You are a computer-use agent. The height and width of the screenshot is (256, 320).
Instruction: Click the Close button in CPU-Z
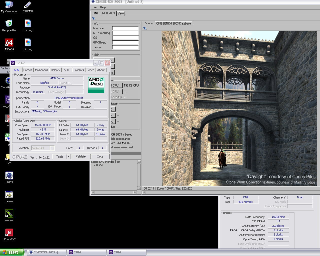(x=100, y=156)
